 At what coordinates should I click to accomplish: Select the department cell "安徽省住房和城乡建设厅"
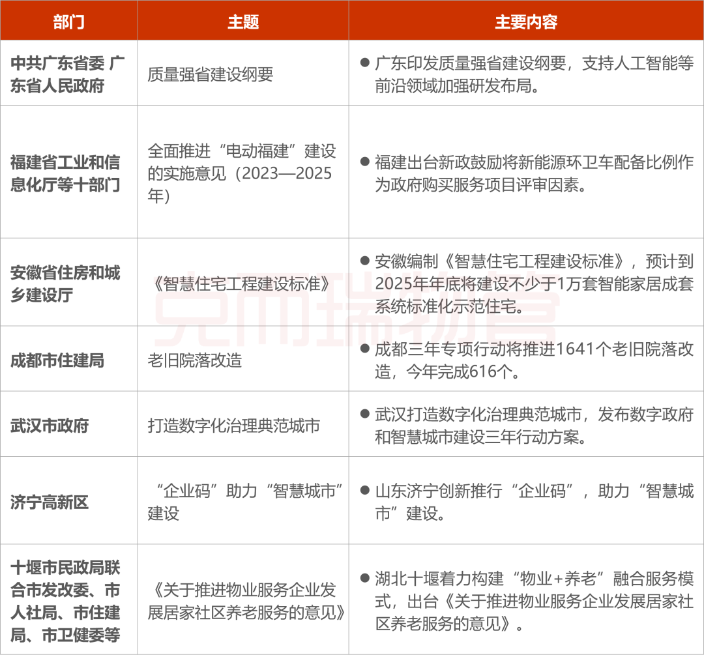pyautogui.click(x=68, y=282)
